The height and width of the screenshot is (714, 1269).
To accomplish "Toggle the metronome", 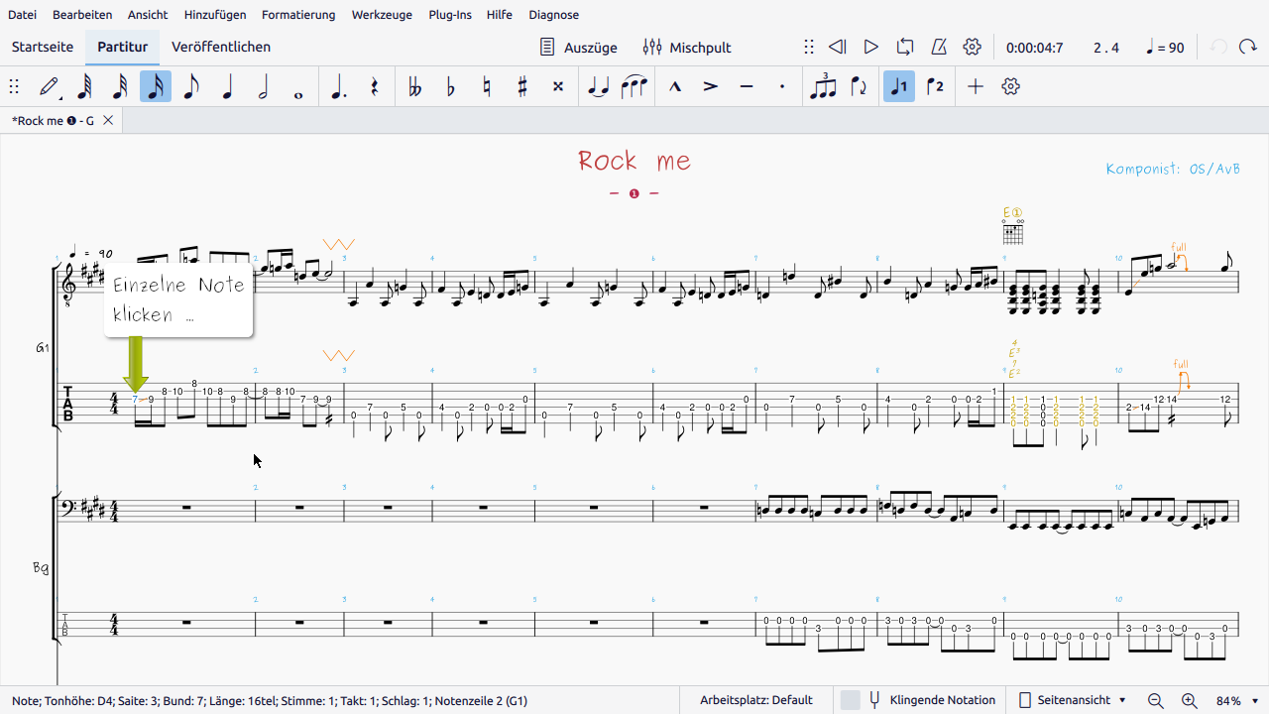I will click(939, 47).
